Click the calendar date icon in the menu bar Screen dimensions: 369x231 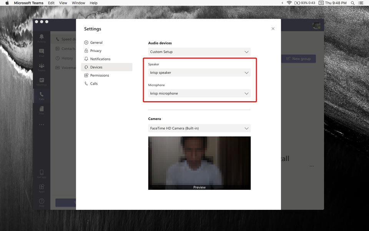coord(321,3)
